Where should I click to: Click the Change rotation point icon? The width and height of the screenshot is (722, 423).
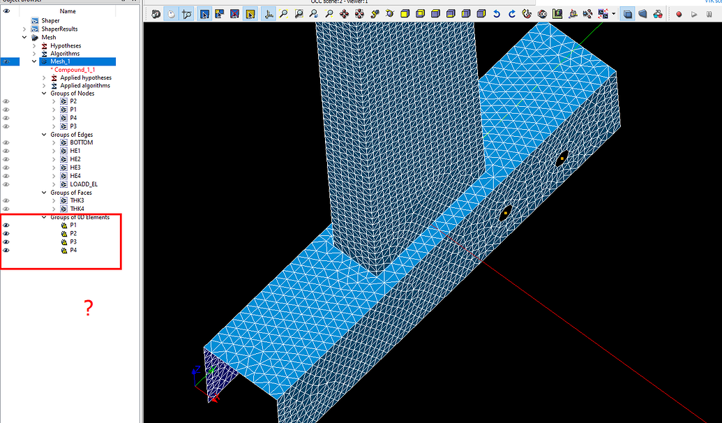tap(375, 14)
